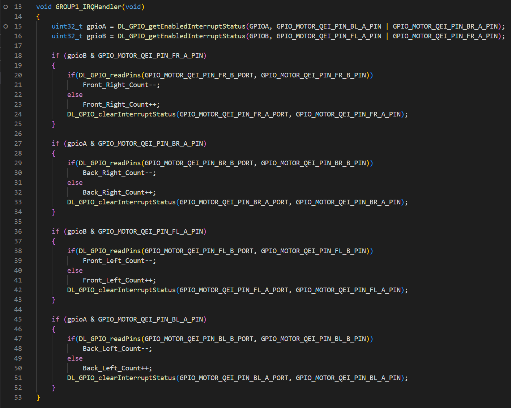
Task: Click GPIO_MOTOR_QEI_PIN_BR_A_PIN at end of line 15
Action: click(x=445, y=26)
